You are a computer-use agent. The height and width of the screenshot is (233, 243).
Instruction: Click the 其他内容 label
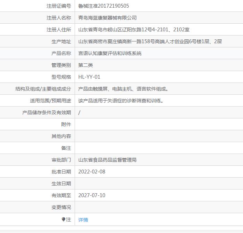(61, 136)
